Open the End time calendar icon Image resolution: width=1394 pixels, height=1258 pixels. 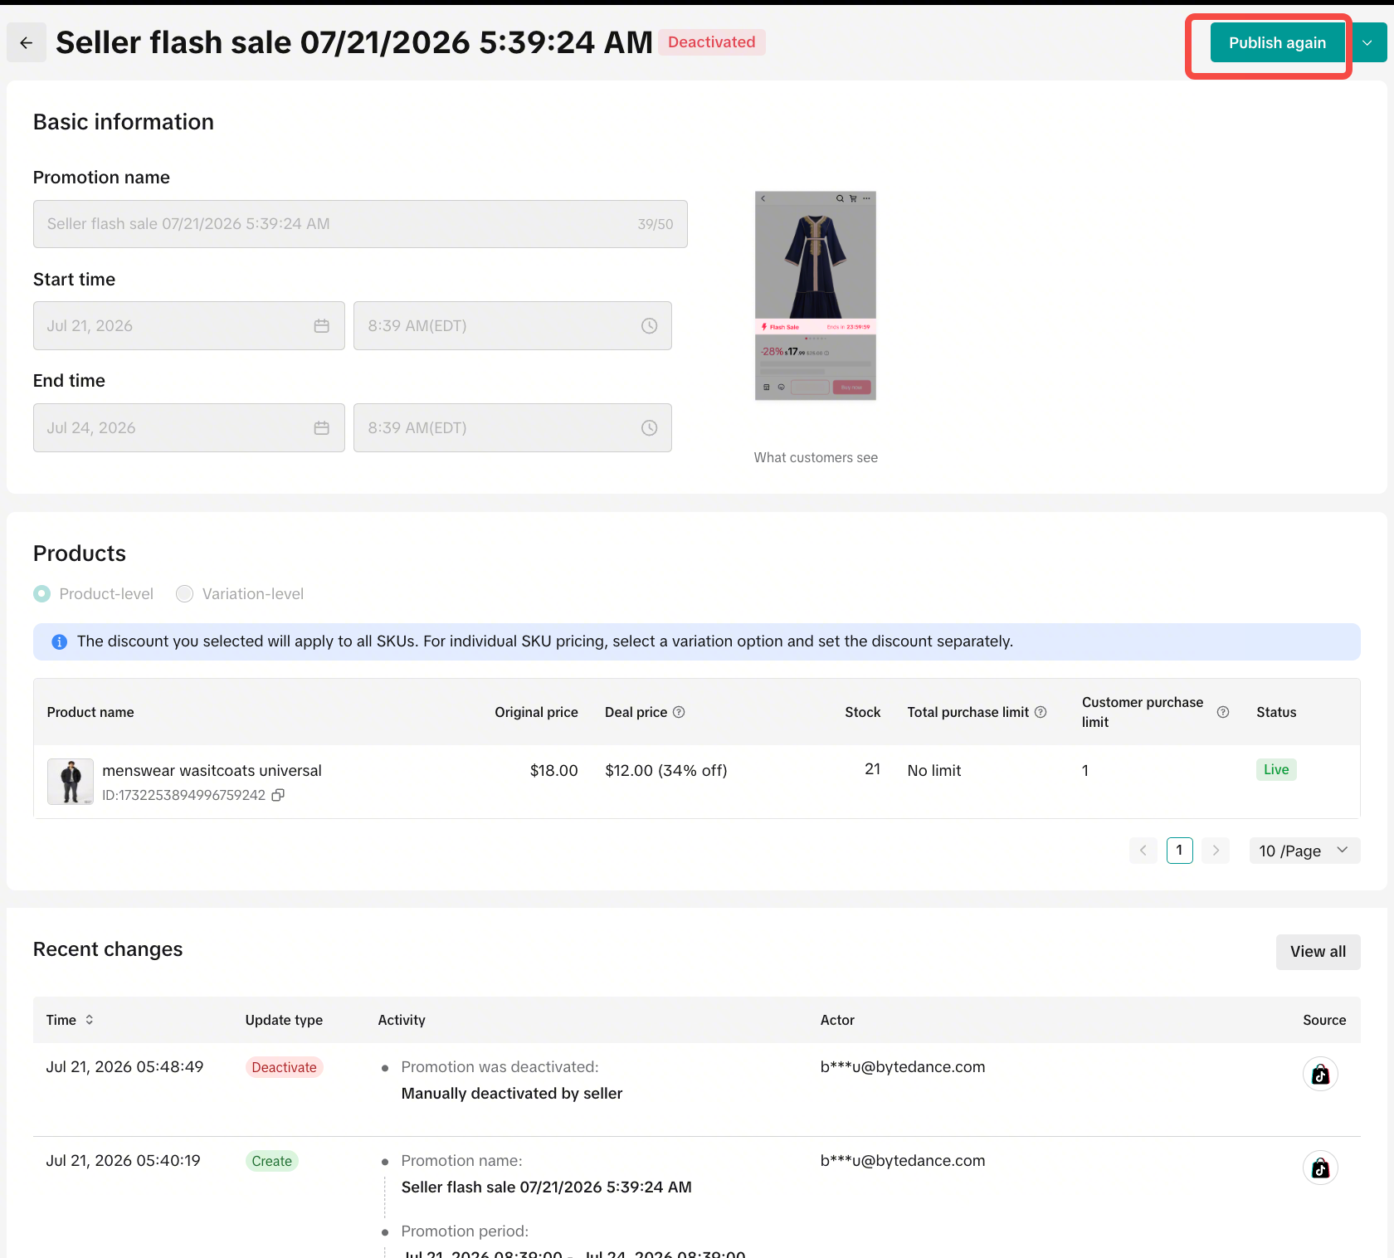pos(322,428)
